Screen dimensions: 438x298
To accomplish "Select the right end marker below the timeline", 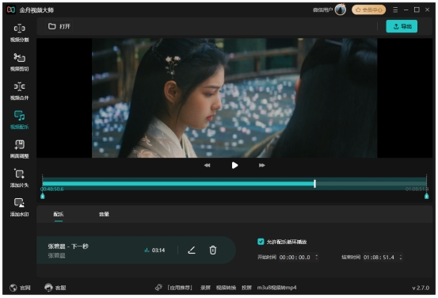I will [x=427, y=196].
